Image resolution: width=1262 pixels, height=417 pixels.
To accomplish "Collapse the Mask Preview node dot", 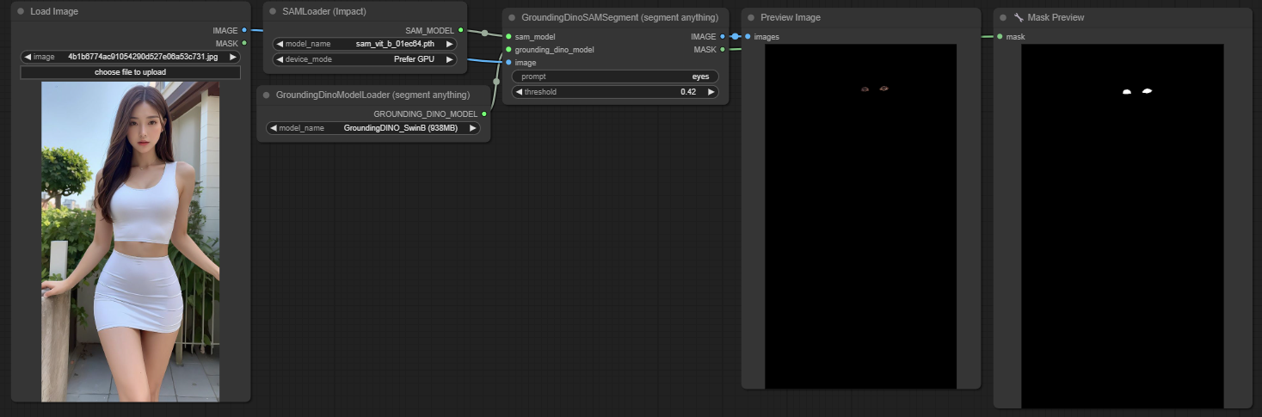I will point(1003,17).
